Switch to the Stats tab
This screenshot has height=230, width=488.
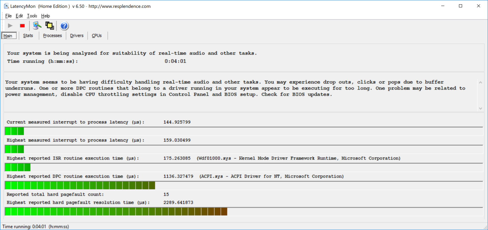tap(28, 35)
